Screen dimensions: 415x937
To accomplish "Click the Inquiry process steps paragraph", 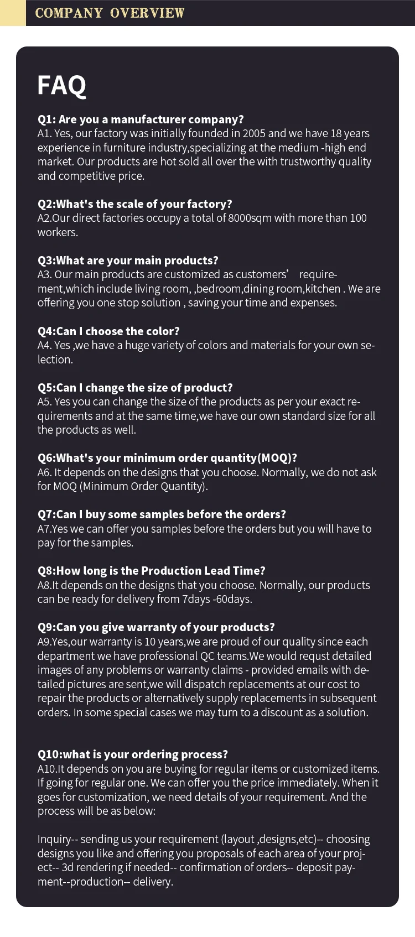I will point(204,860).
